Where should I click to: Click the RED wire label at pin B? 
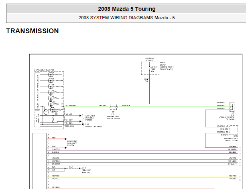tap(53, 138)
